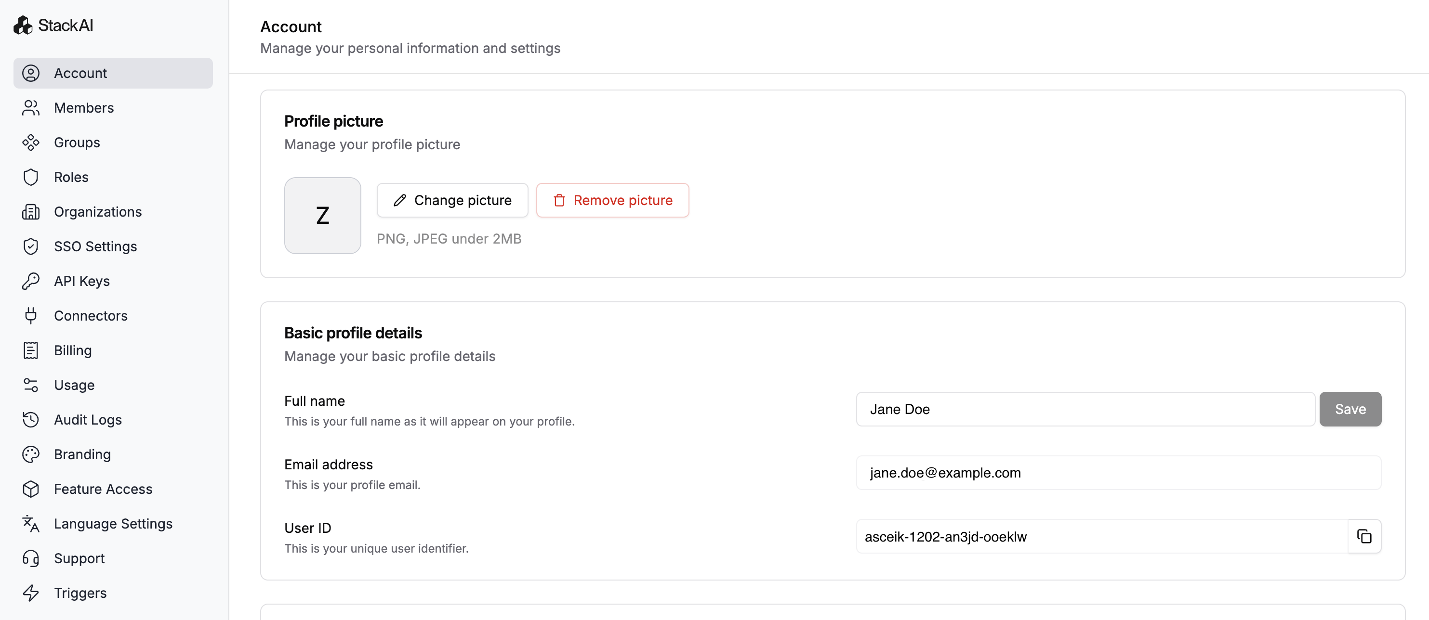Viewport: 1429px width, 620px height.
Task: Go to Billing settings
Action: [x=73, y=350]
